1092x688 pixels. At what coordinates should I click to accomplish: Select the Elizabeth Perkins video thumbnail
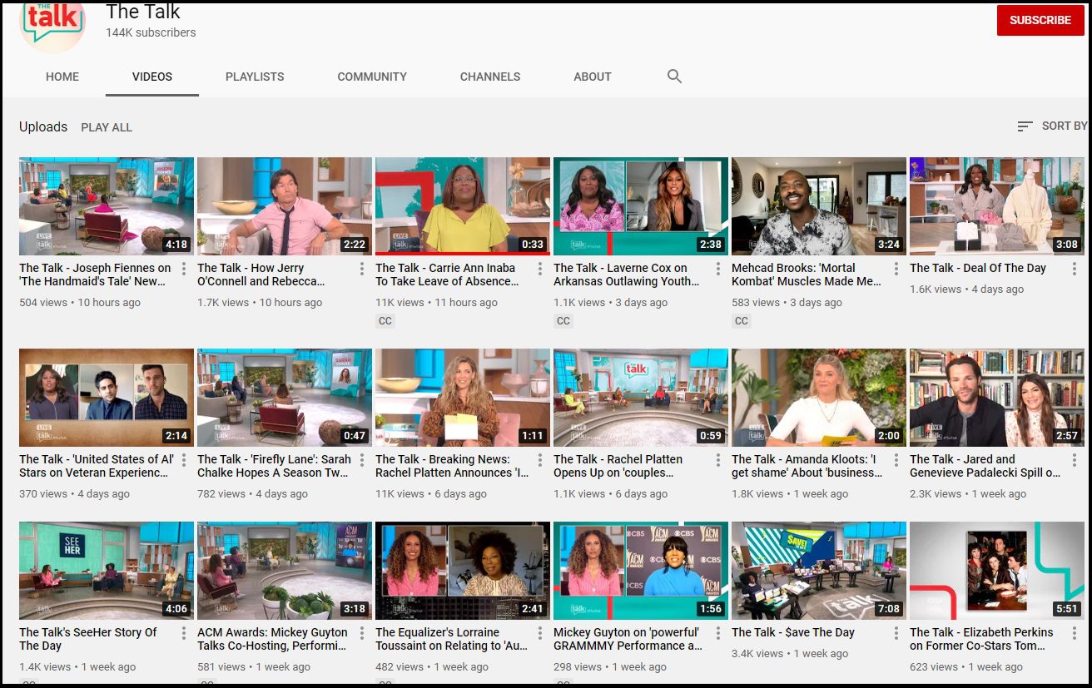coord(996,571)
